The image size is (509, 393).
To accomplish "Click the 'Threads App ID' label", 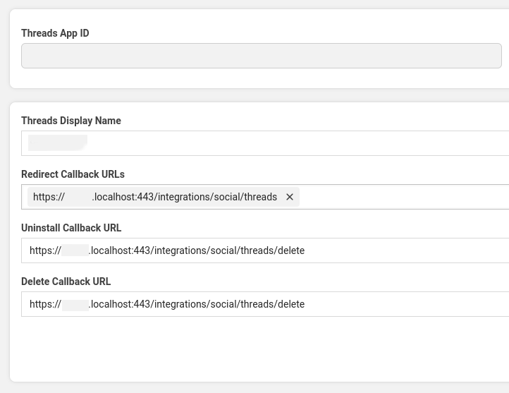I will point(55,33).
